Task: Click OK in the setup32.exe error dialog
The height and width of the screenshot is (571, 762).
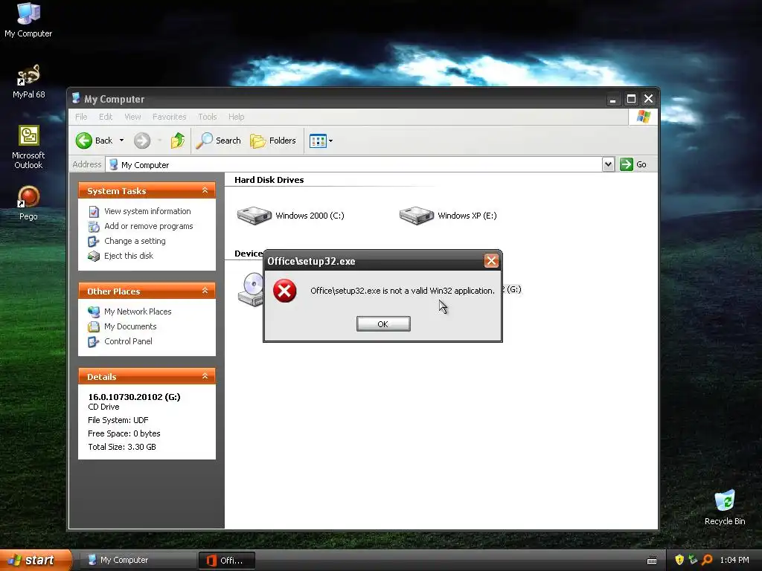Action: click(383, 324)
